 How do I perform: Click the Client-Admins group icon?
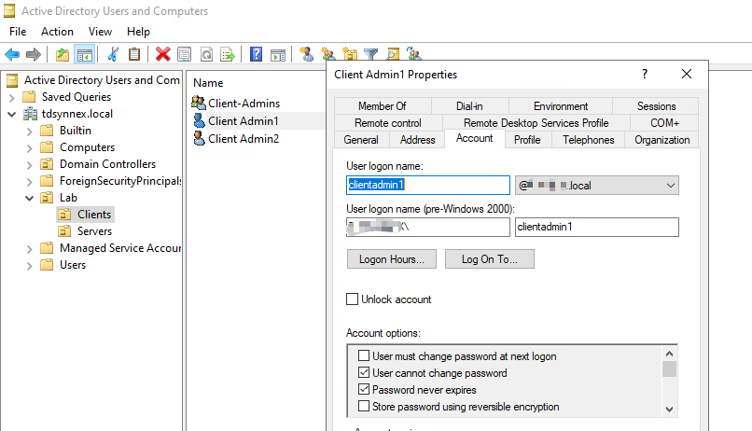click(x=199, y=103)
